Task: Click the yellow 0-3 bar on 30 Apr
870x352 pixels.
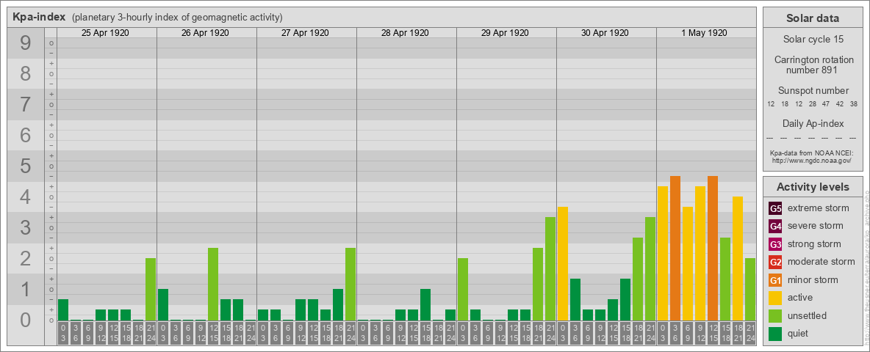Action: pyautogui.click(x=563, y=263)
